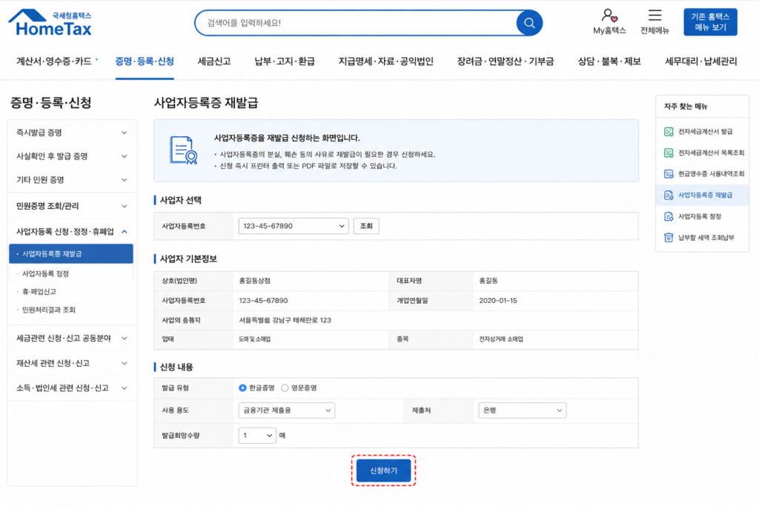Click 전자세금계산서 발급 link
Viewport: 759px width, 506px height.
coord(706,132)
